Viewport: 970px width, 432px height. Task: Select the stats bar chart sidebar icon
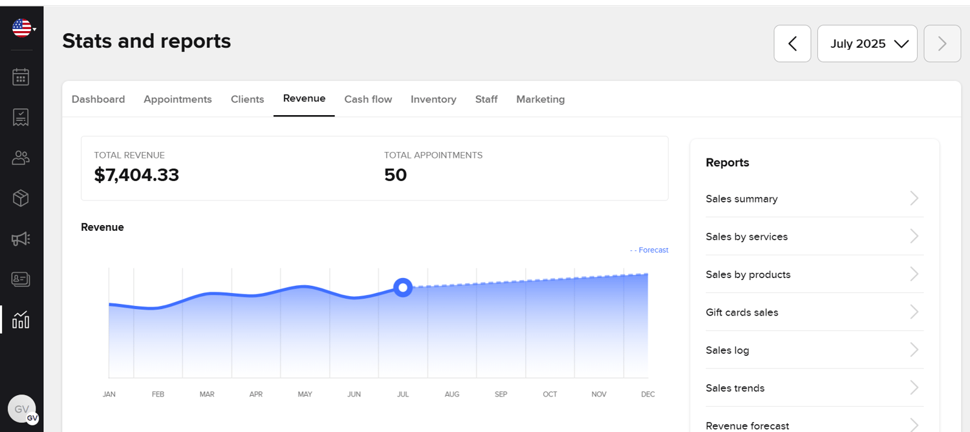(21, 319)
